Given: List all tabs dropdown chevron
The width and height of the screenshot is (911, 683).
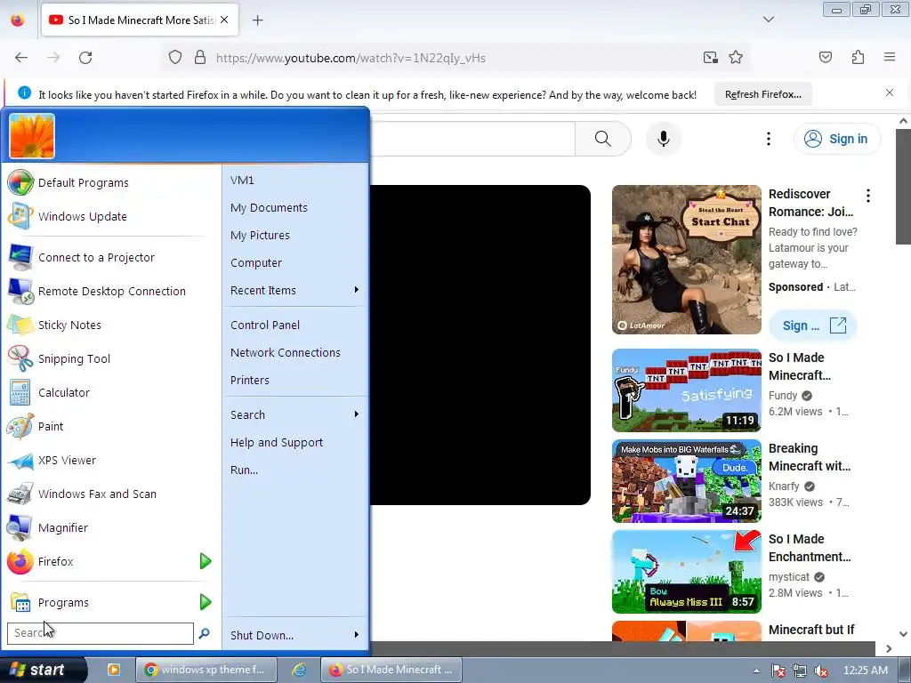Looking at the screenshot, I should point(768,20).
